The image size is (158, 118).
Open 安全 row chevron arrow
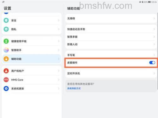59,20
